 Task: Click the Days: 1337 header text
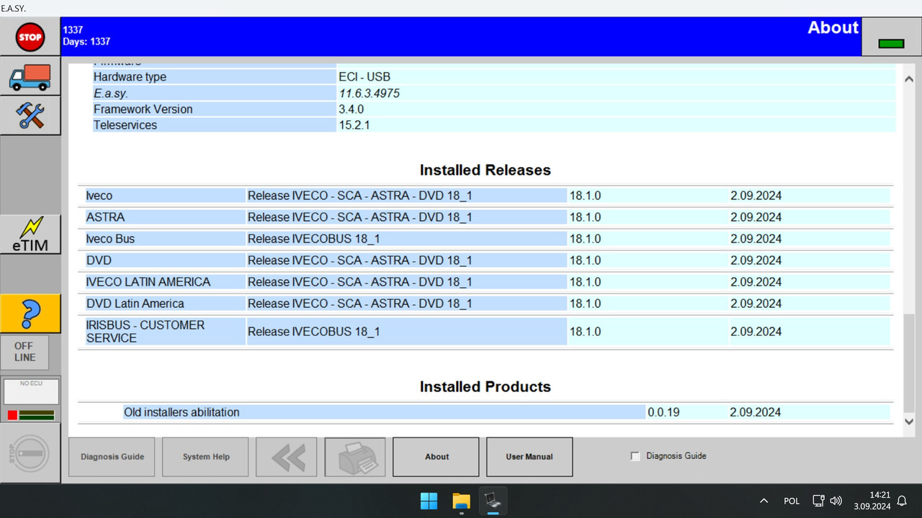click(86, 42)
